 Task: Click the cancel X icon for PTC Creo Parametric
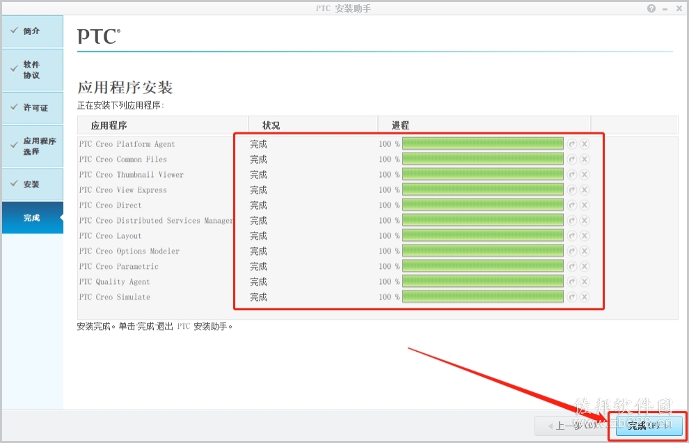point(584,266)
